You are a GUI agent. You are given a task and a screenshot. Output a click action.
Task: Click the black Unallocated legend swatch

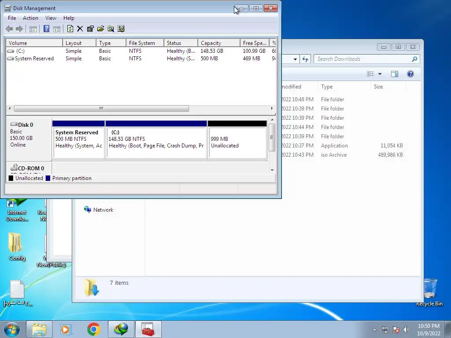(11, 178)
